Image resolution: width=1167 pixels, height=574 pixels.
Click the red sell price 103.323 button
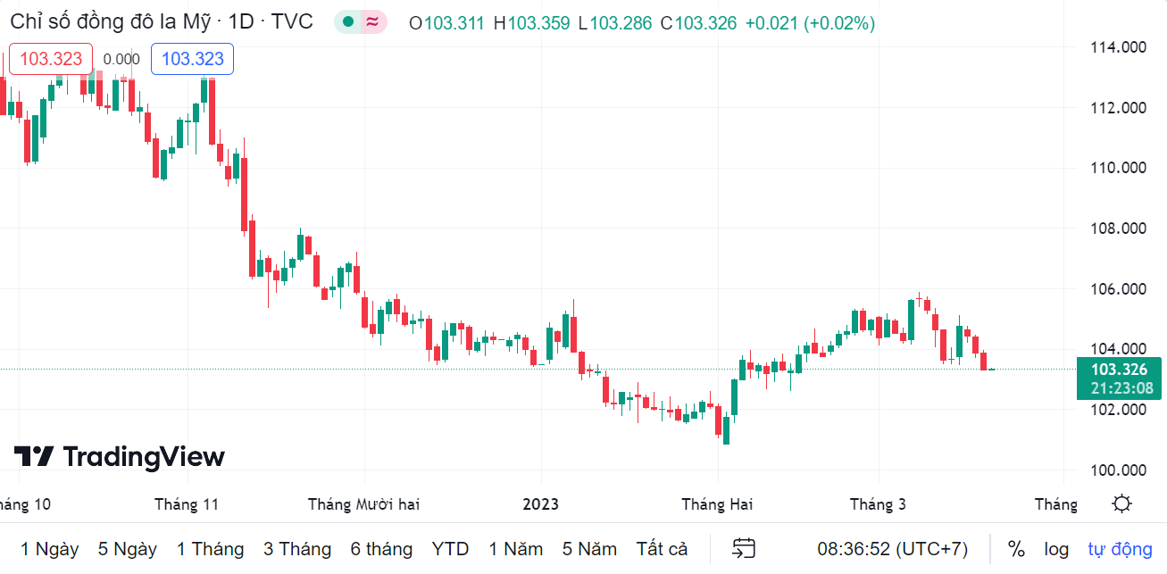click(51, 59)
